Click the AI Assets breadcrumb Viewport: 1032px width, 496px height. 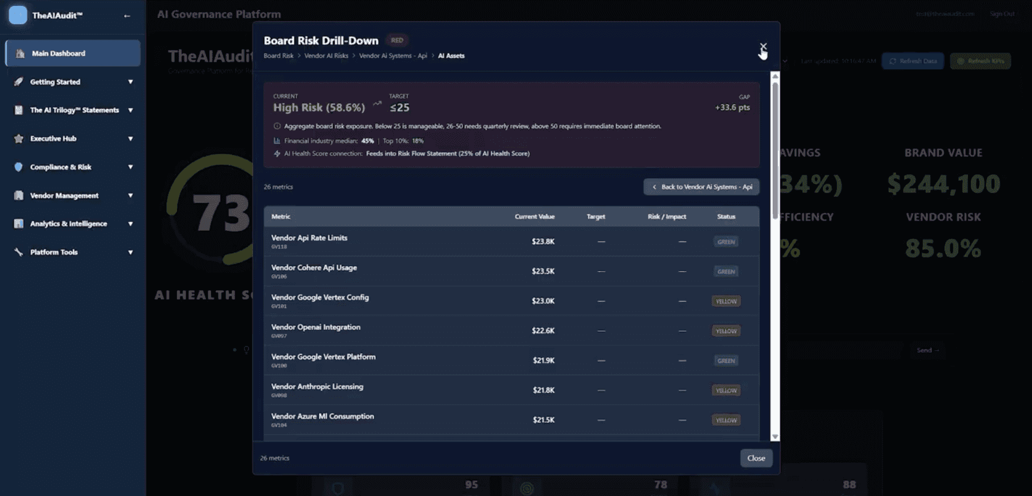click(451, 55)
